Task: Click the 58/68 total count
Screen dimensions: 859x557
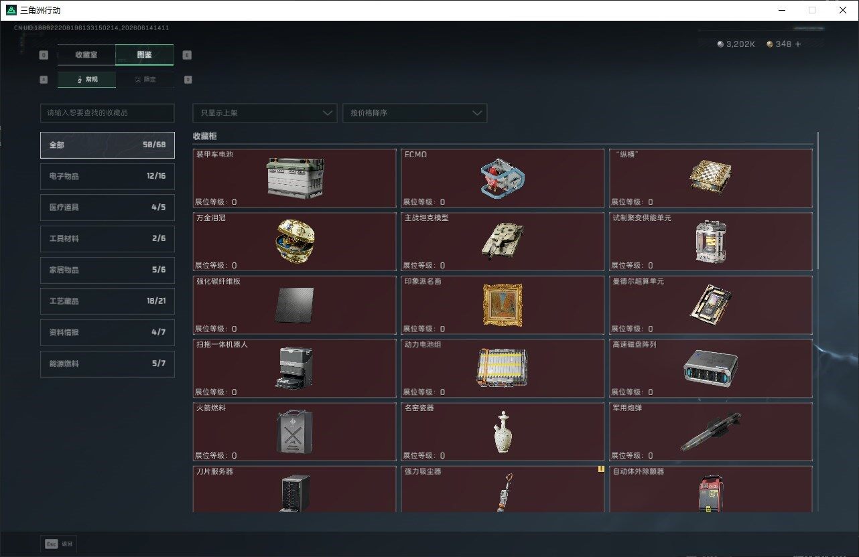Action: [154, 145]
